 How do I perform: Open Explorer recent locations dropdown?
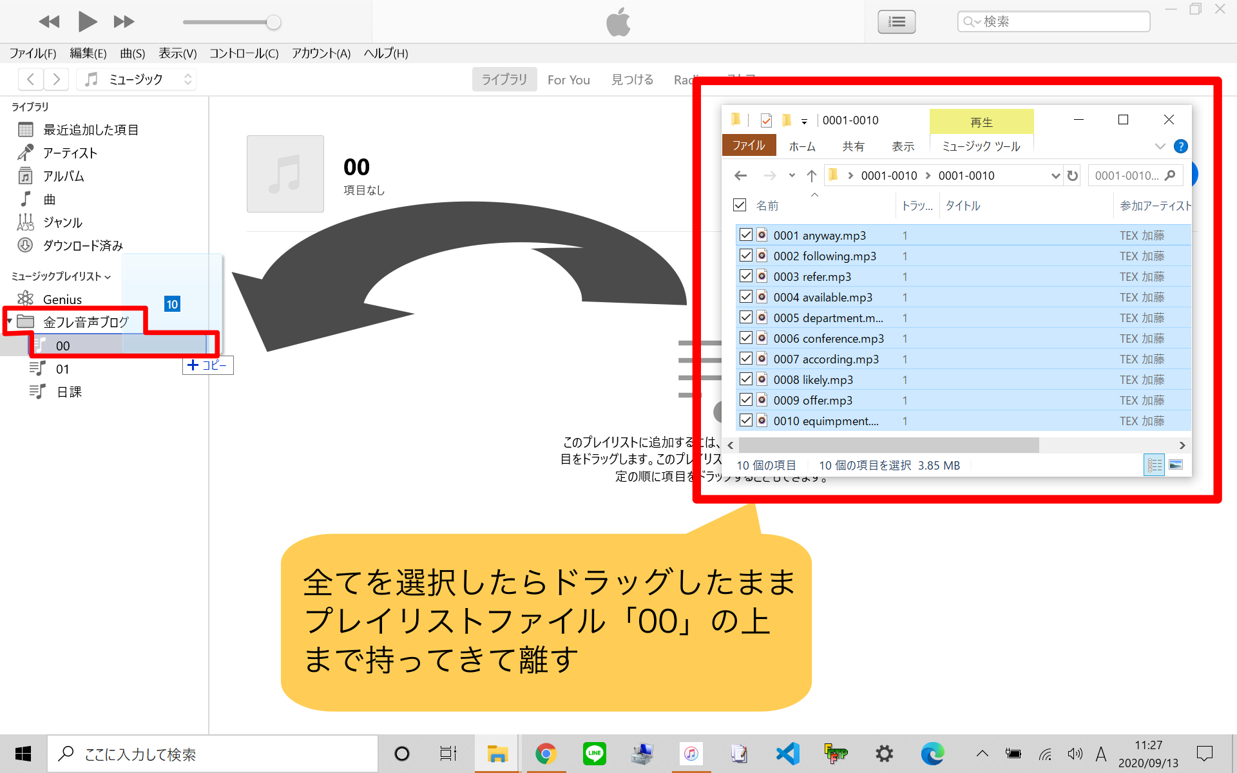tap(792, 175)
